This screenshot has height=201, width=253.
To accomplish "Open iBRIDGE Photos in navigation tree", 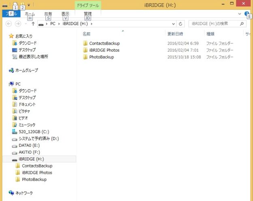I will point(37,173).
